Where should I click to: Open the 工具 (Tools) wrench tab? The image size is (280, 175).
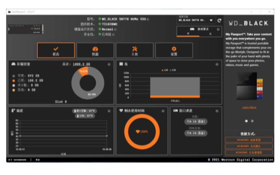(135, 50)
